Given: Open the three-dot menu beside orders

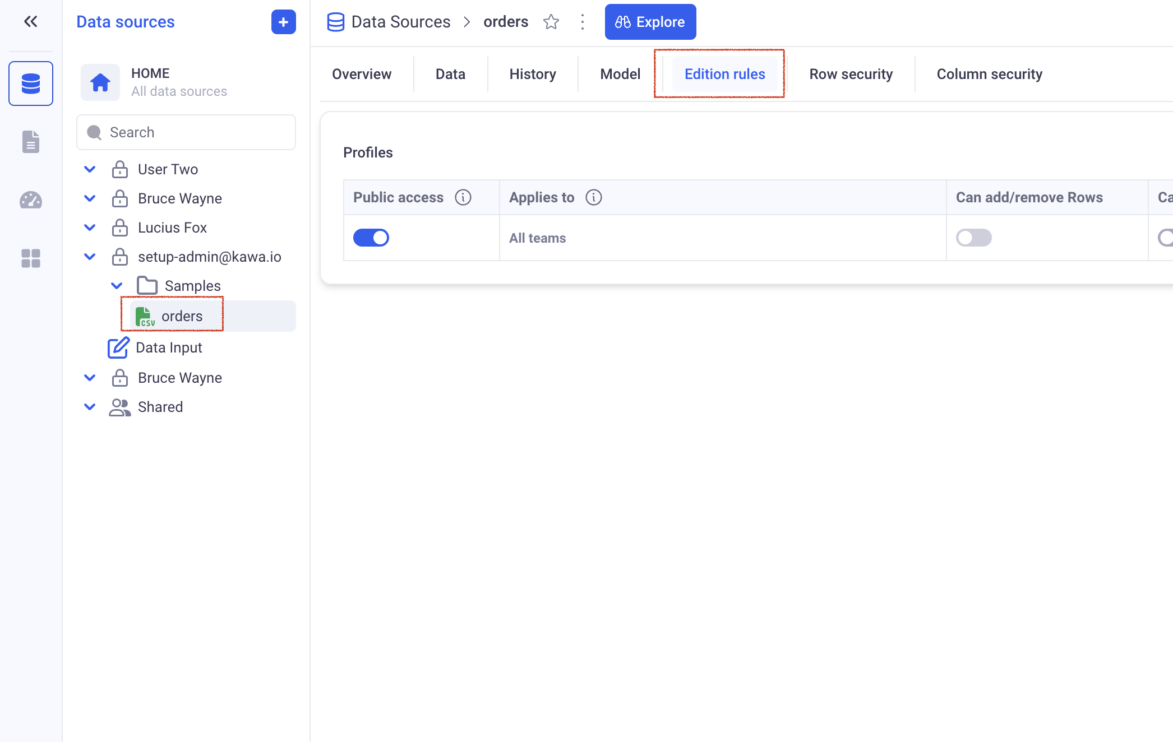Looking at the screenshot, I should pos(583,22).
